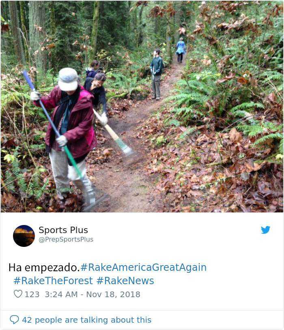This screenshot has width=284, height=330.
Task: Click the Sports Plus display name
Action: point(63,230)
